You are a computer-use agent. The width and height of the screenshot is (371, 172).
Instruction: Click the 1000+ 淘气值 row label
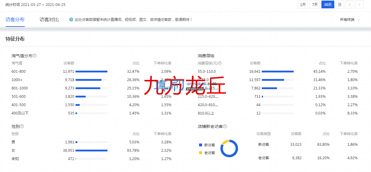[x=17, y=80]
